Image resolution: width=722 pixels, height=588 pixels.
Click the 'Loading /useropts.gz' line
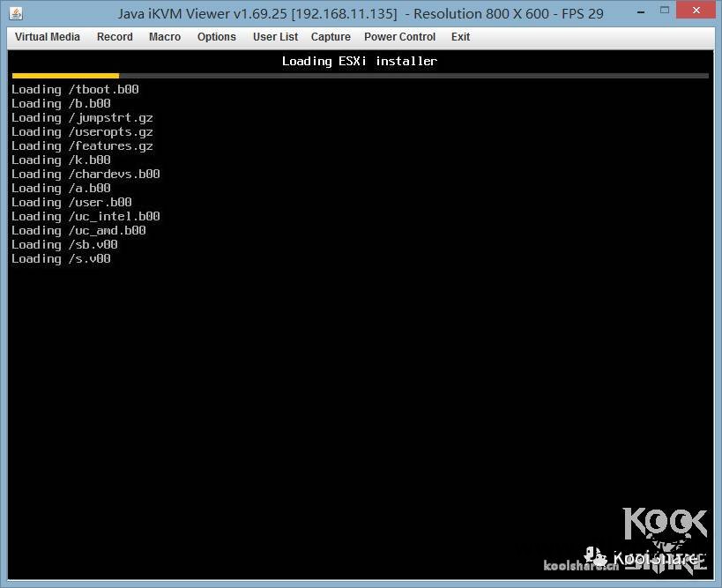(82, 132)
